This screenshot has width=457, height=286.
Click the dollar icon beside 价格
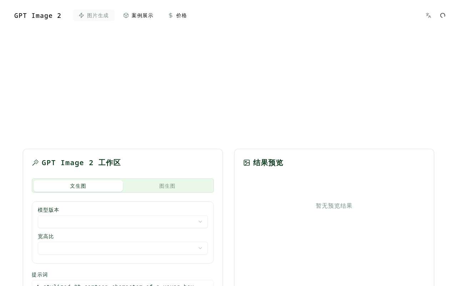171,15
